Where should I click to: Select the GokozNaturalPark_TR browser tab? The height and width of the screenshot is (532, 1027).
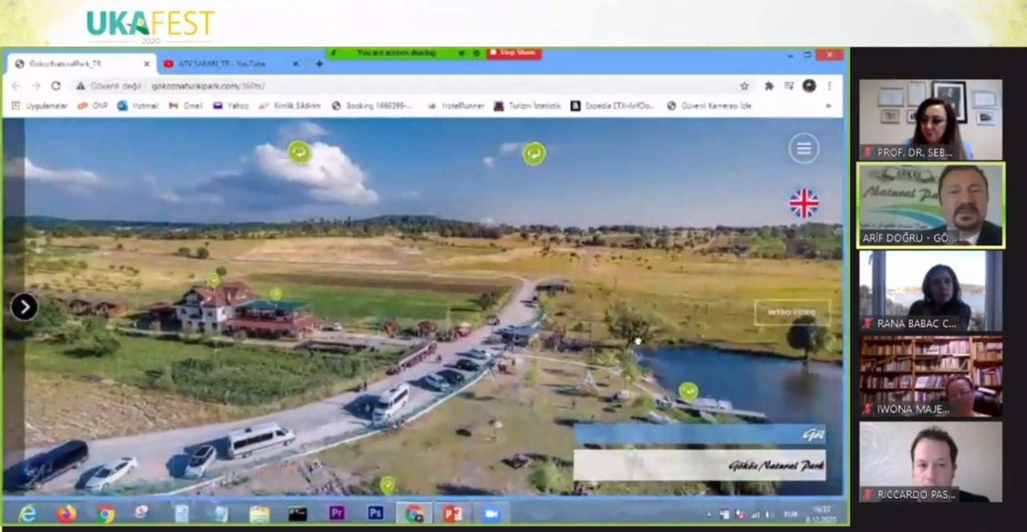pos(65,64)
